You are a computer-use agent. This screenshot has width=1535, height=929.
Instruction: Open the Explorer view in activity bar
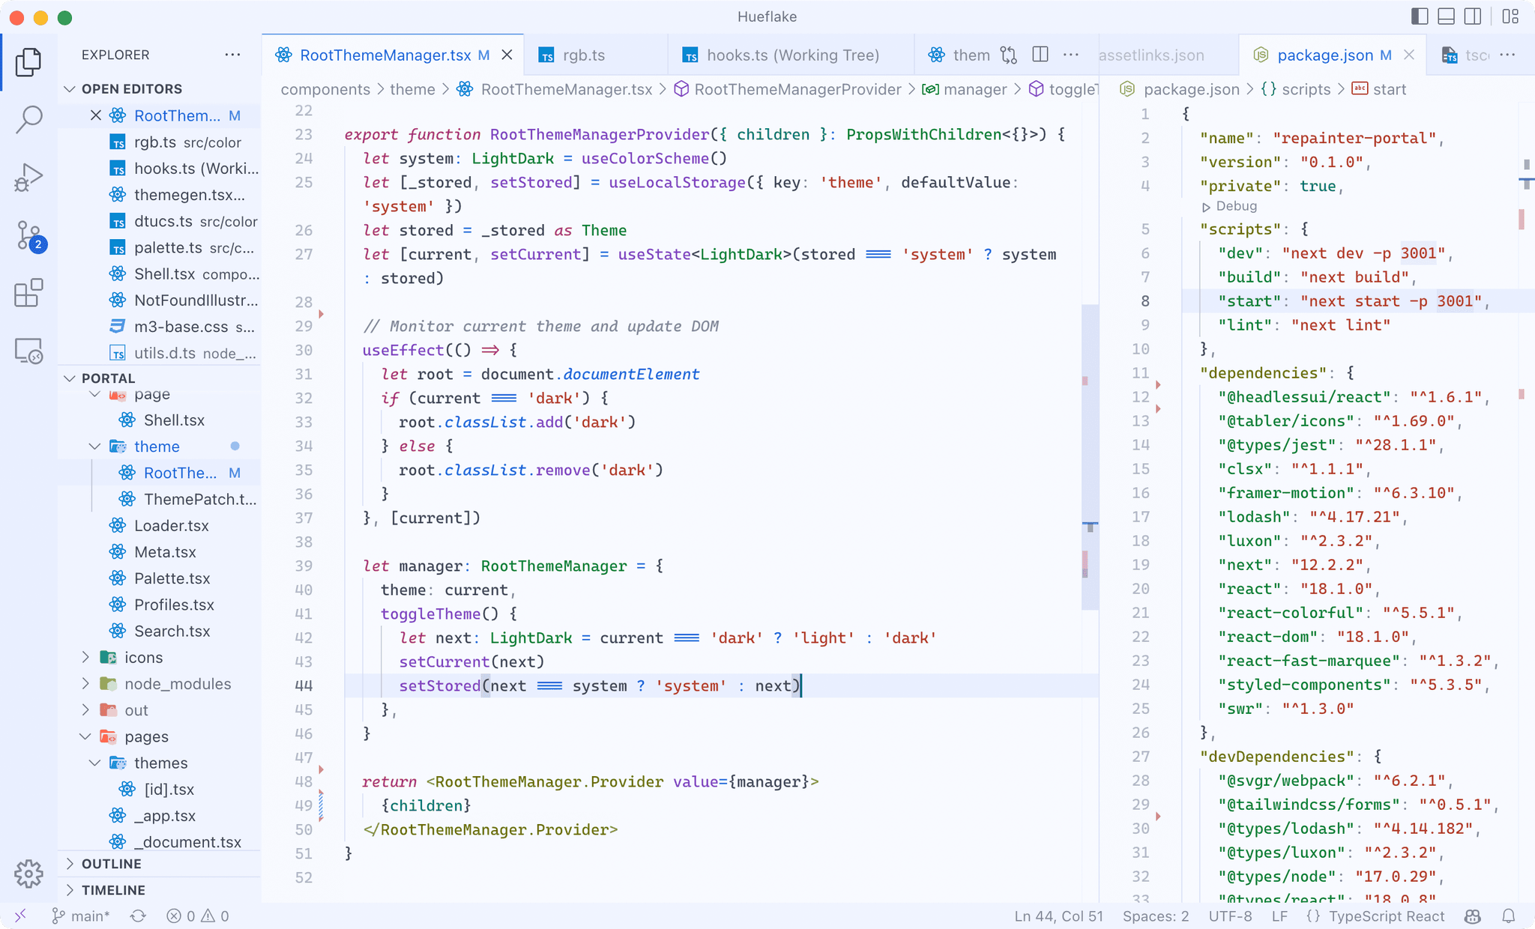pyautogui.click(x=28, y=61)
